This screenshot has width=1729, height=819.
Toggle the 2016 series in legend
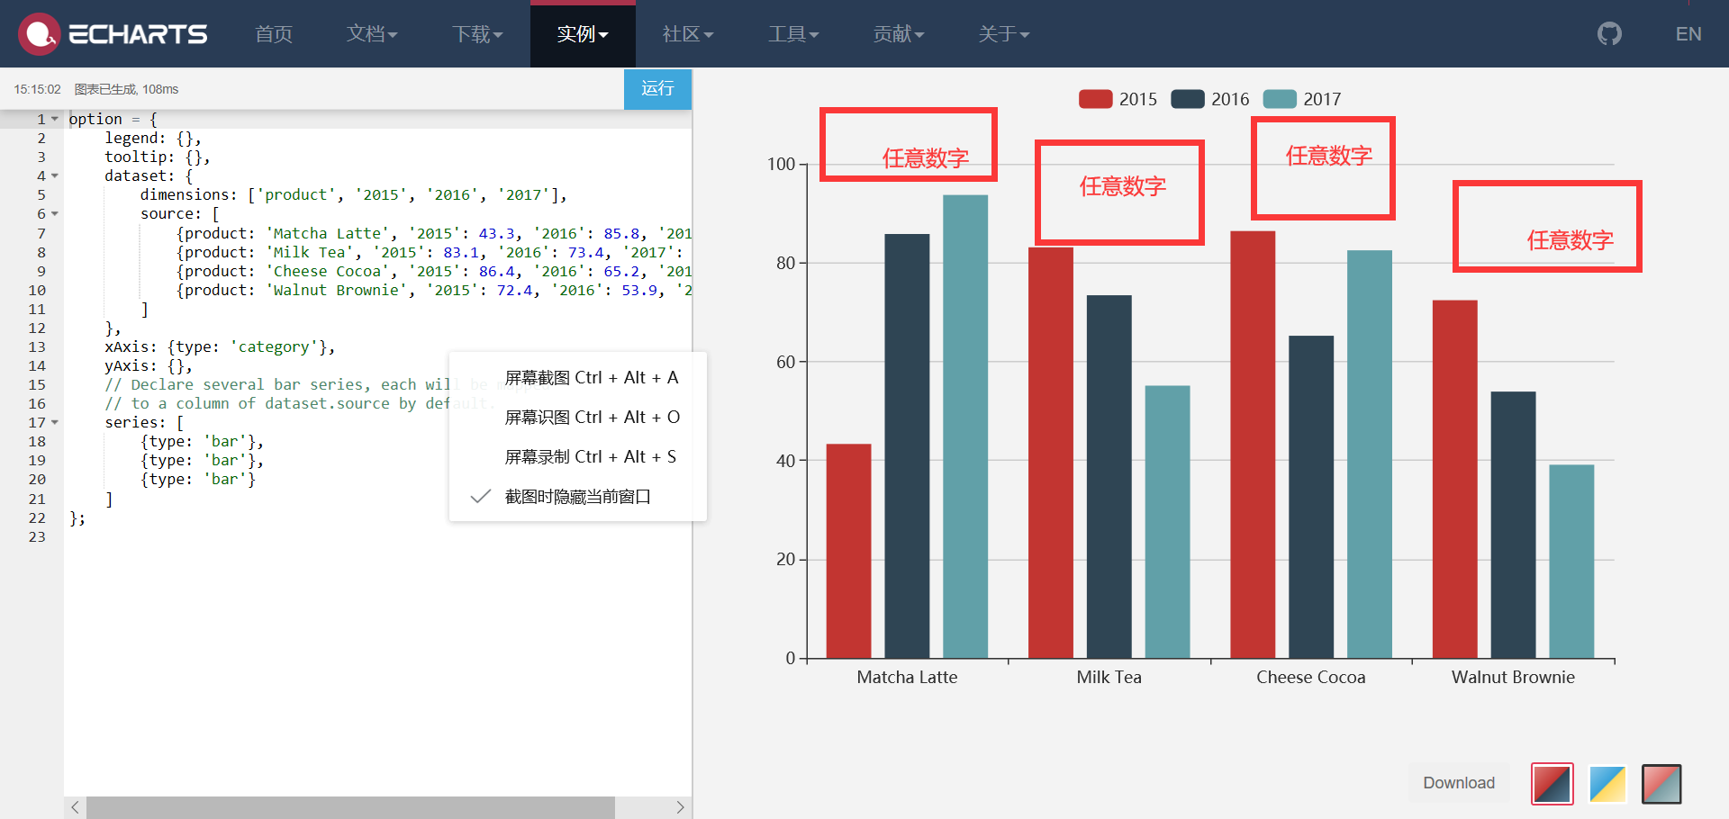coord(1210,99)
